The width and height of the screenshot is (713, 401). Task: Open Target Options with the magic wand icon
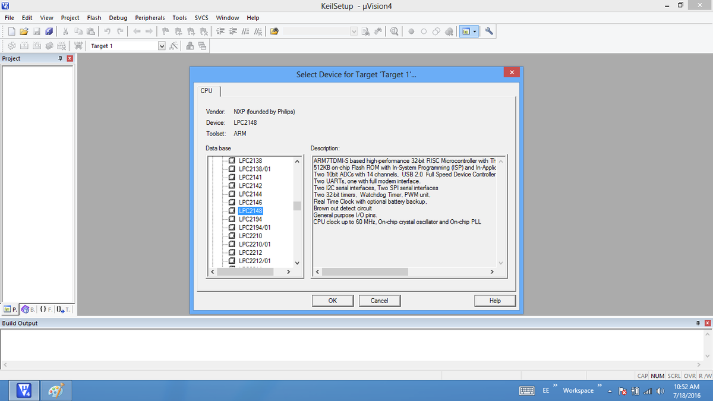pyautogui.click(x=175, y=46)
